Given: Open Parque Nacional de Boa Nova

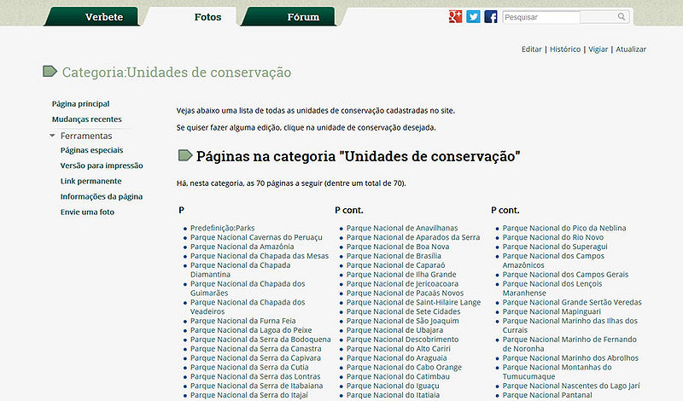Looking at the screenshot, I should (398, 247).
